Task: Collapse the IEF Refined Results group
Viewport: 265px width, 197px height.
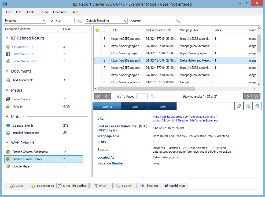Action: pyautogui.click(x=7, y=38)
